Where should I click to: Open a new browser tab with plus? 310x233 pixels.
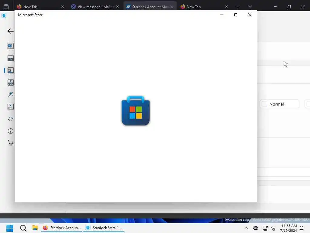point(238,7)
